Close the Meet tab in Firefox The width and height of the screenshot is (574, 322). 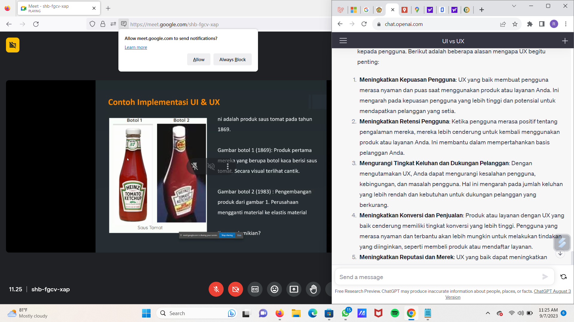(94, 8)
